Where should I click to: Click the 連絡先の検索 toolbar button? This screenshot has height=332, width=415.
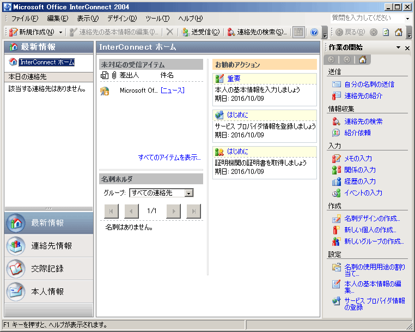click(257, 32)
